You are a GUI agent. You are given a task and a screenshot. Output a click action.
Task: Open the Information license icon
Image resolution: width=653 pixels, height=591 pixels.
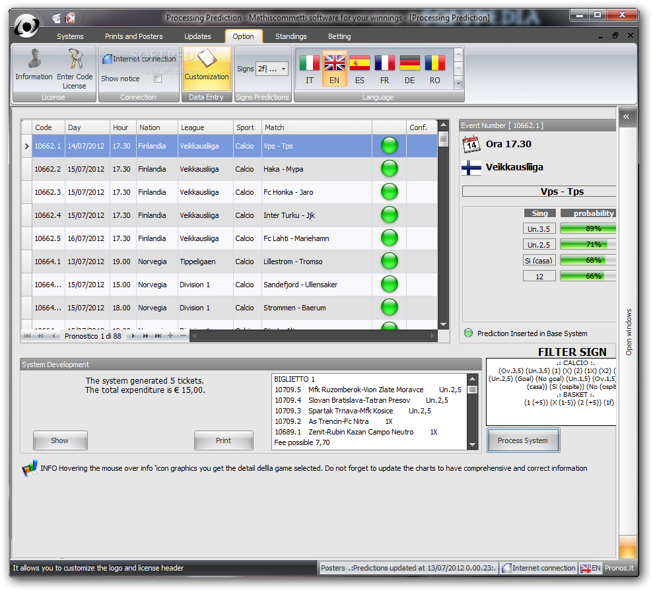[34, 65]
